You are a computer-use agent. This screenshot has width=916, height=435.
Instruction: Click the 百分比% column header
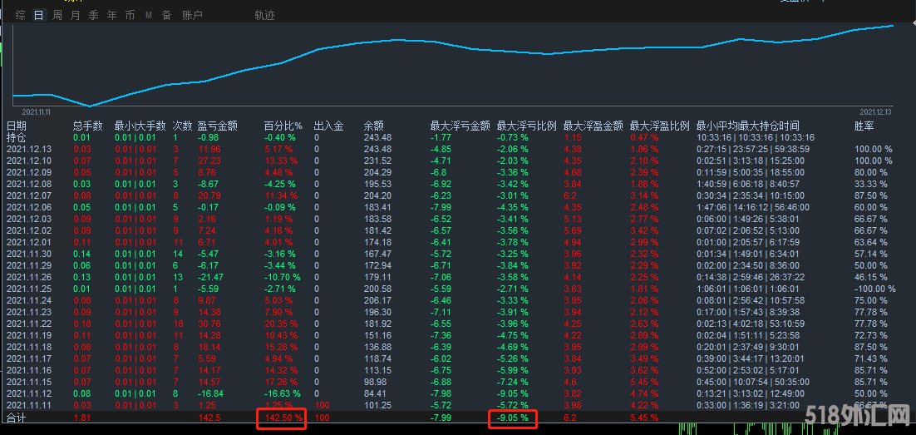(x=283, y=126)
